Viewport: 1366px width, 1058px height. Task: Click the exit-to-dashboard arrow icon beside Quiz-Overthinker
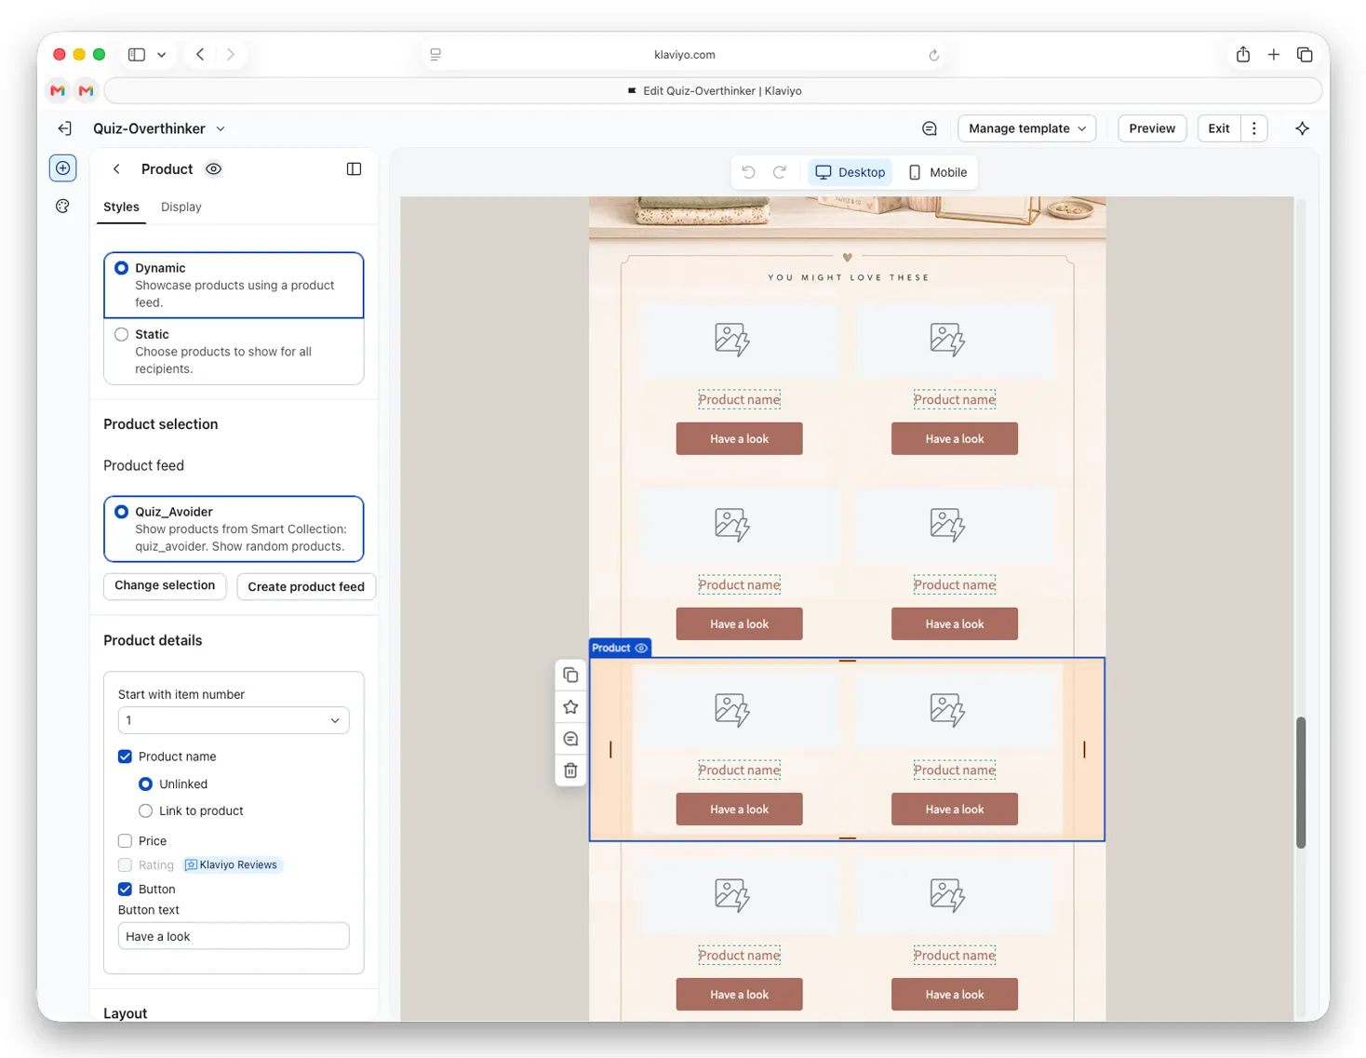[64, 128]
